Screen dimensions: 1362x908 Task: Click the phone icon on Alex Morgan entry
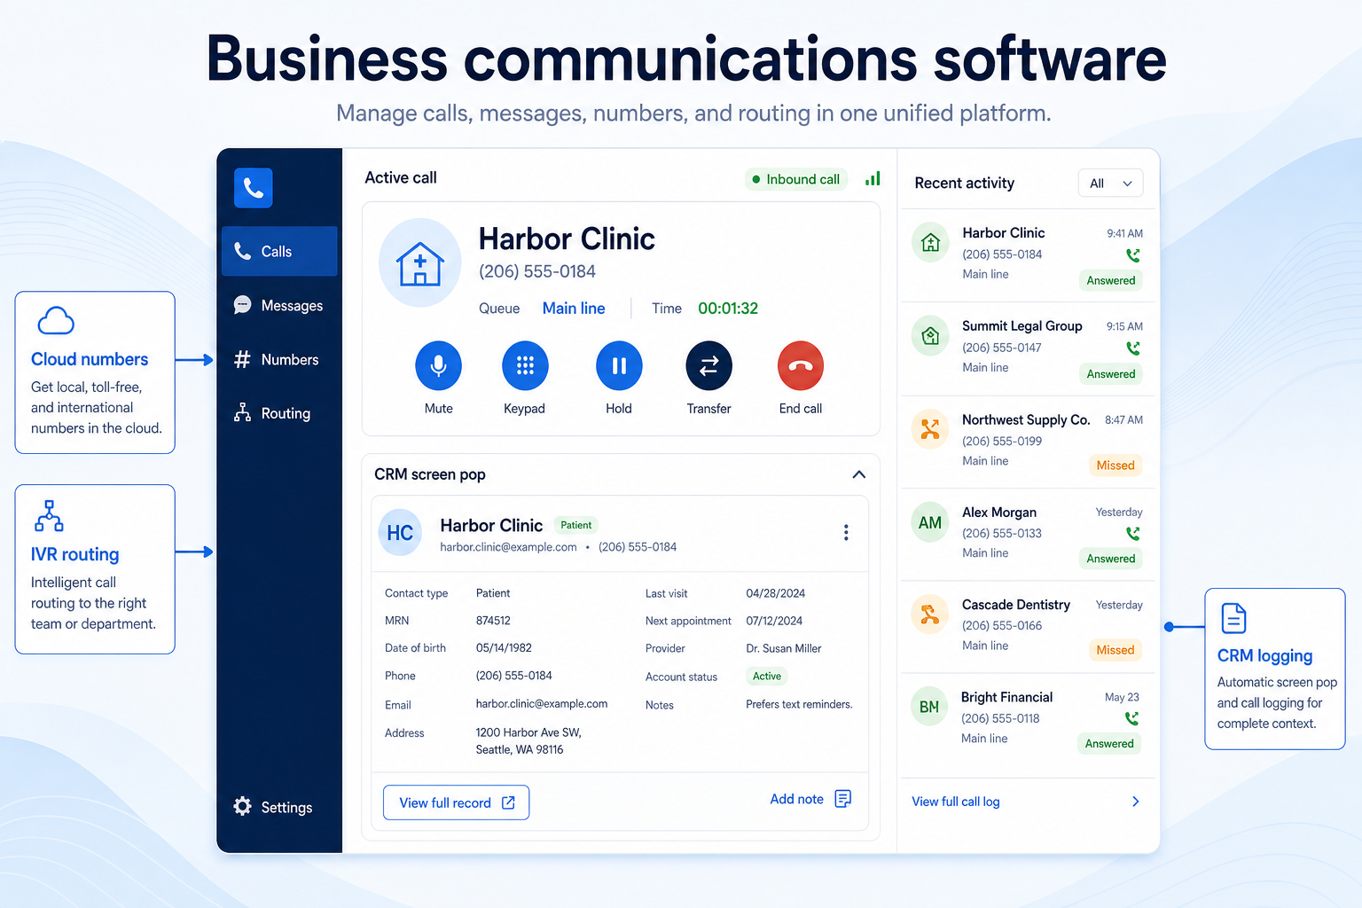1133,534
